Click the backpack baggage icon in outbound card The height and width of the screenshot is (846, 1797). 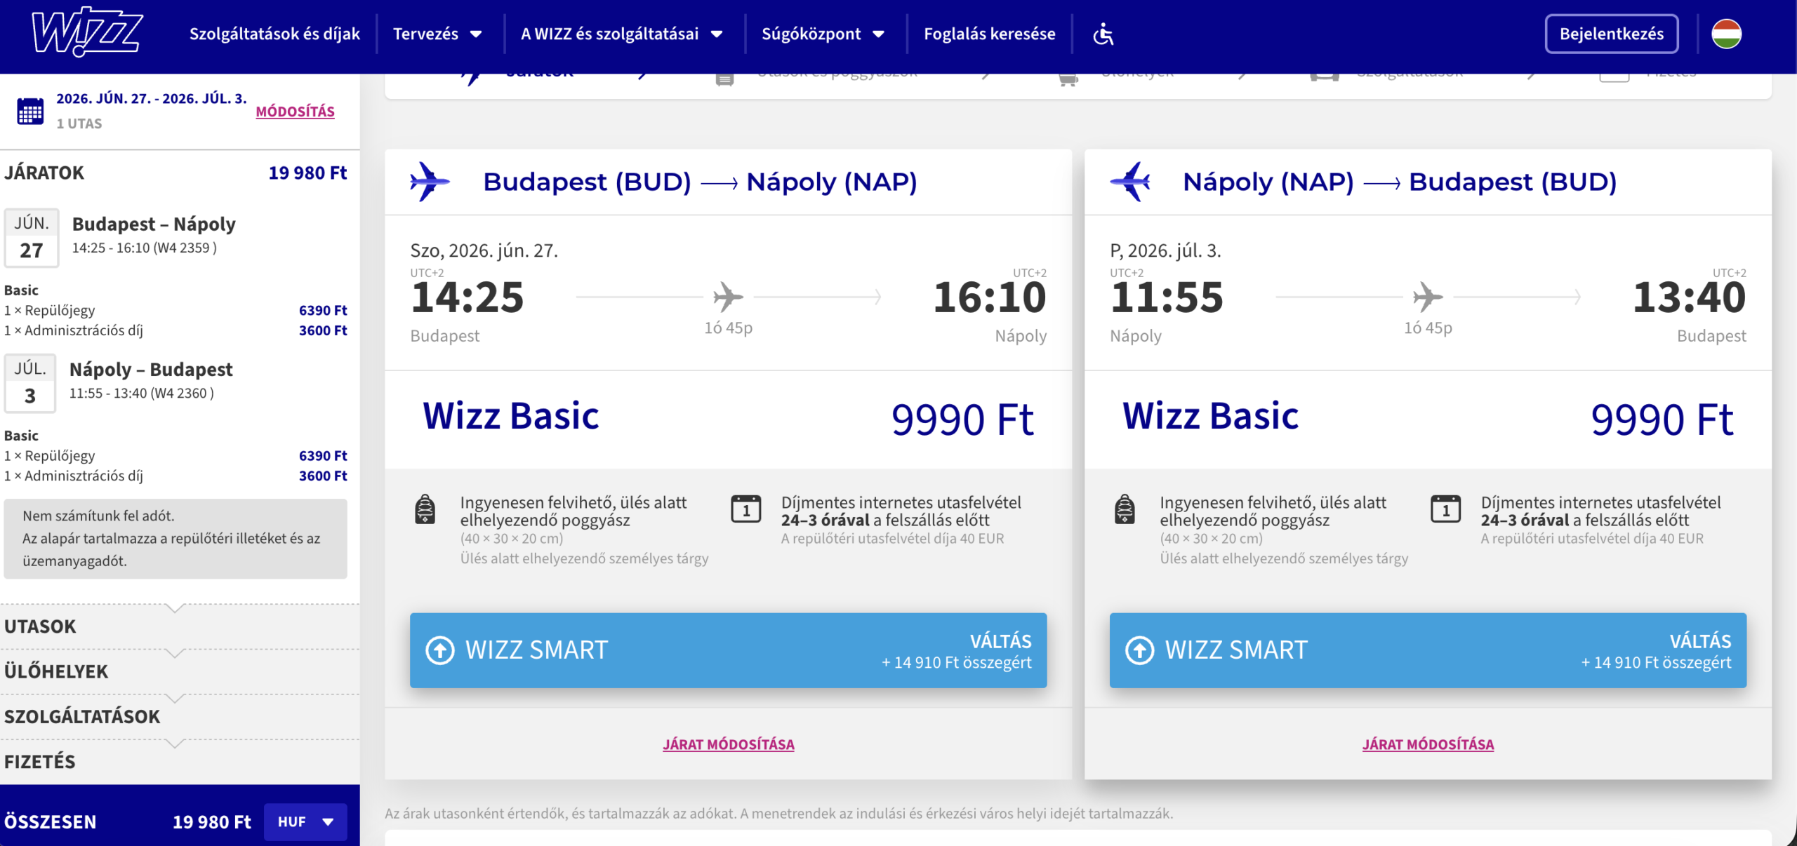[x=425, y=509]
